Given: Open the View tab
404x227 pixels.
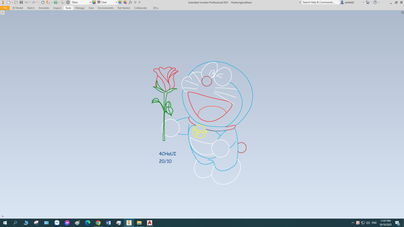Looking at the screenshot, I should point(91,8).
